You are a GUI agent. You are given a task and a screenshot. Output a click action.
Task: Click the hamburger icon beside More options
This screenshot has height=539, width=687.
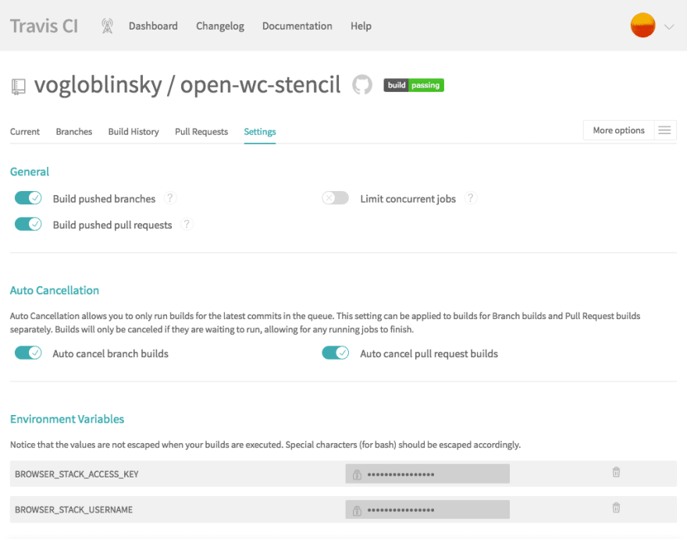coord(664,130)
